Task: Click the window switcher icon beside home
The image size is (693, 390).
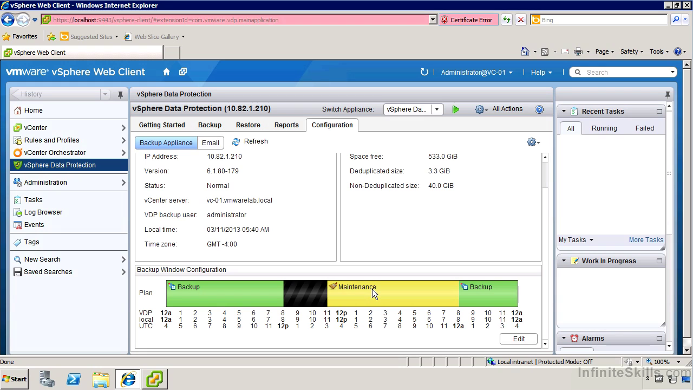Action: tap(183, 72)
